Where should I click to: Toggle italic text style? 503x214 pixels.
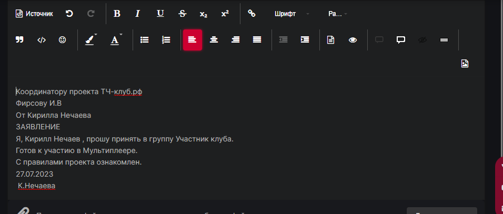(x=137, y=14)
